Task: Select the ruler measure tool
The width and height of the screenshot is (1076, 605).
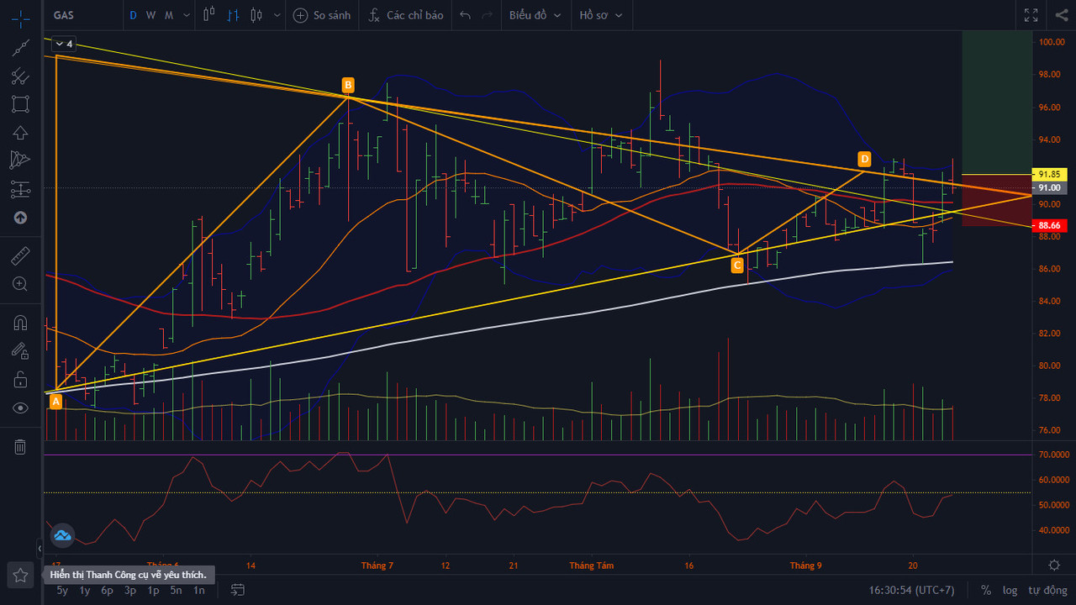Action: [20, 255]
